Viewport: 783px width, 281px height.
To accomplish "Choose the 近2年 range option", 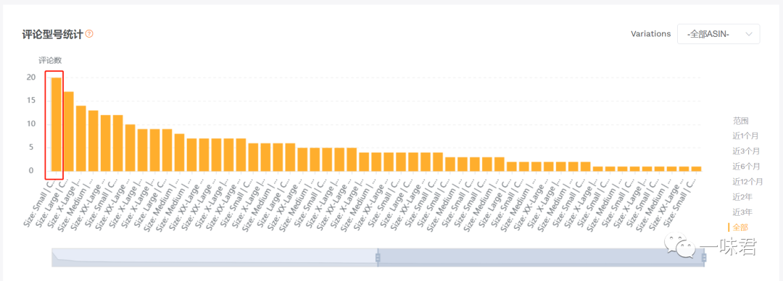I will 742,197.
